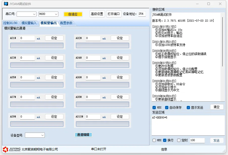Screen dimensions: 228x155
Task: Click 设定 button for AO8#
Action: point(120,97)
